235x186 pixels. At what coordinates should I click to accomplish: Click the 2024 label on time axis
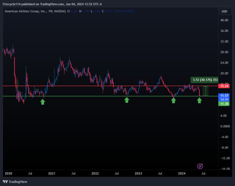(182, 173)
